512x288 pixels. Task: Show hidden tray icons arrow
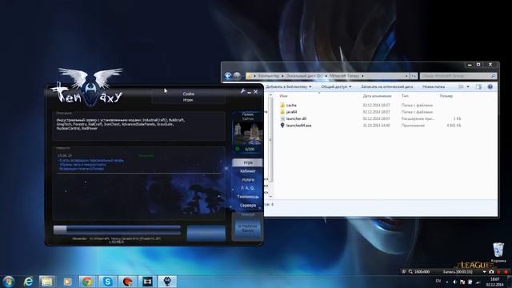(x=447, y=282)
